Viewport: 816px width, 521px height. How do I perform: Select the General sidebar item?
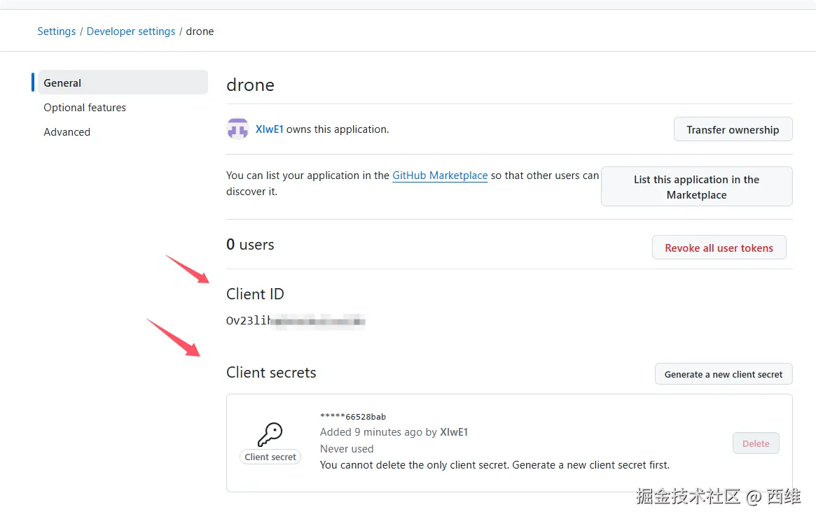123,83
